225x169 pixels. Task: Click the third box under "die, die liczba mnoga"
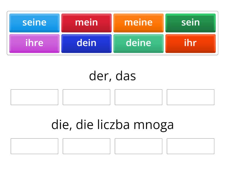pos(138,146)
